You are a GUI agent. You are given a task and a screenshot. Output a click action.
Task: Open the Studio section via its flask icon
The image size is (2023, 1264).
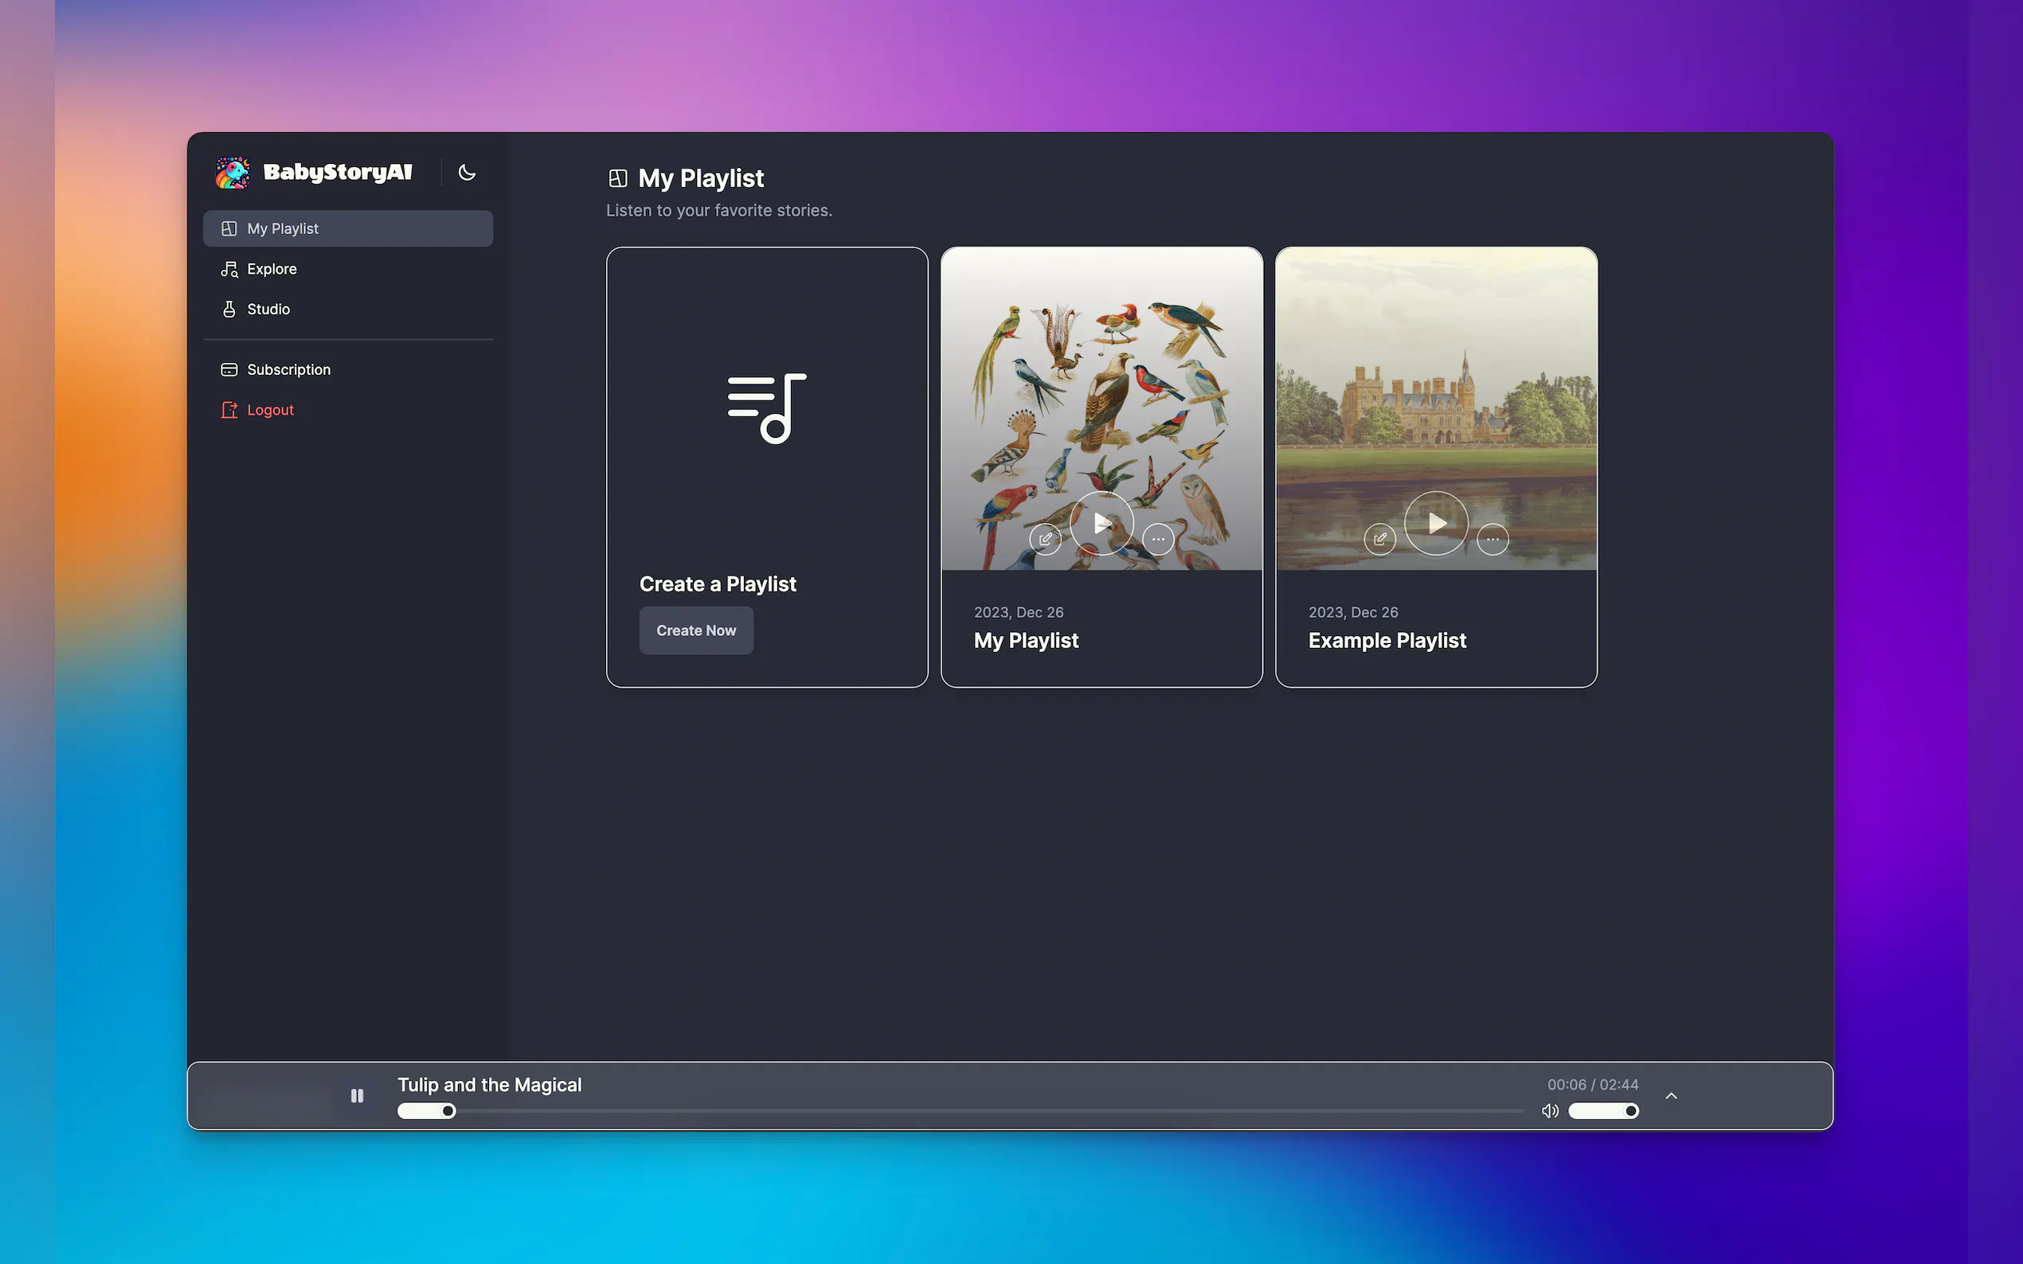229,309
